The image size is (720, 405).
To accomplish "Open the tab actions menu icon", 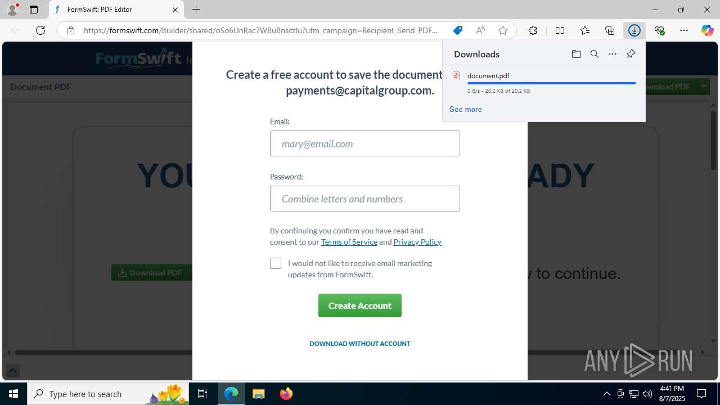I will click(34, 10).
